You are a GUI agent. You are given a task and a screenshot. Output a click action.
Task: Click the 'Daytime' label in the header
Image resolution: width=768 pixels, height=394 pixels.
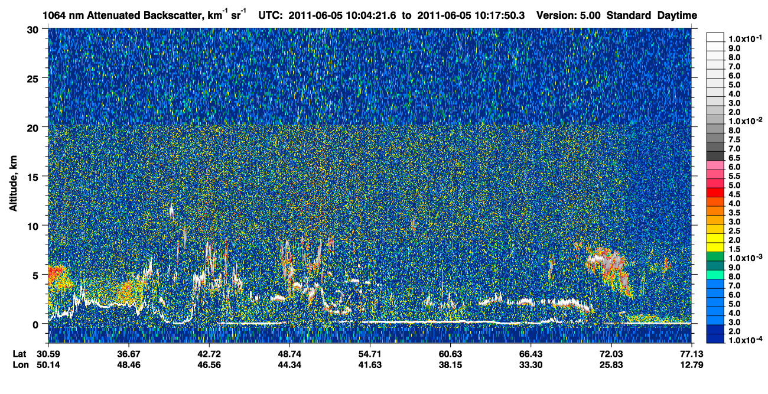[x=678, y=16]
